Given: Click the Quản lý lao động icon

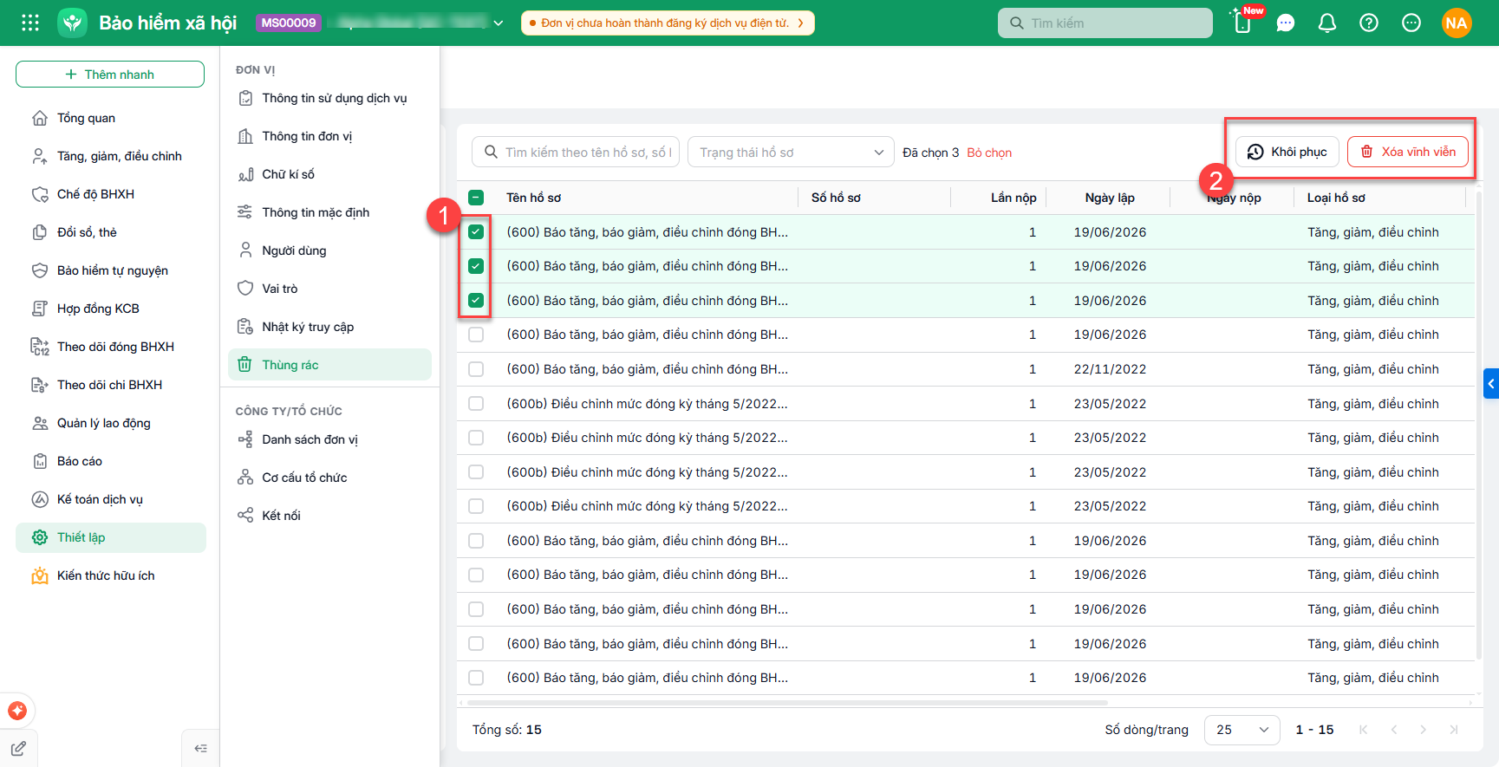Looking at the screenshot, I should pos(40,423).
